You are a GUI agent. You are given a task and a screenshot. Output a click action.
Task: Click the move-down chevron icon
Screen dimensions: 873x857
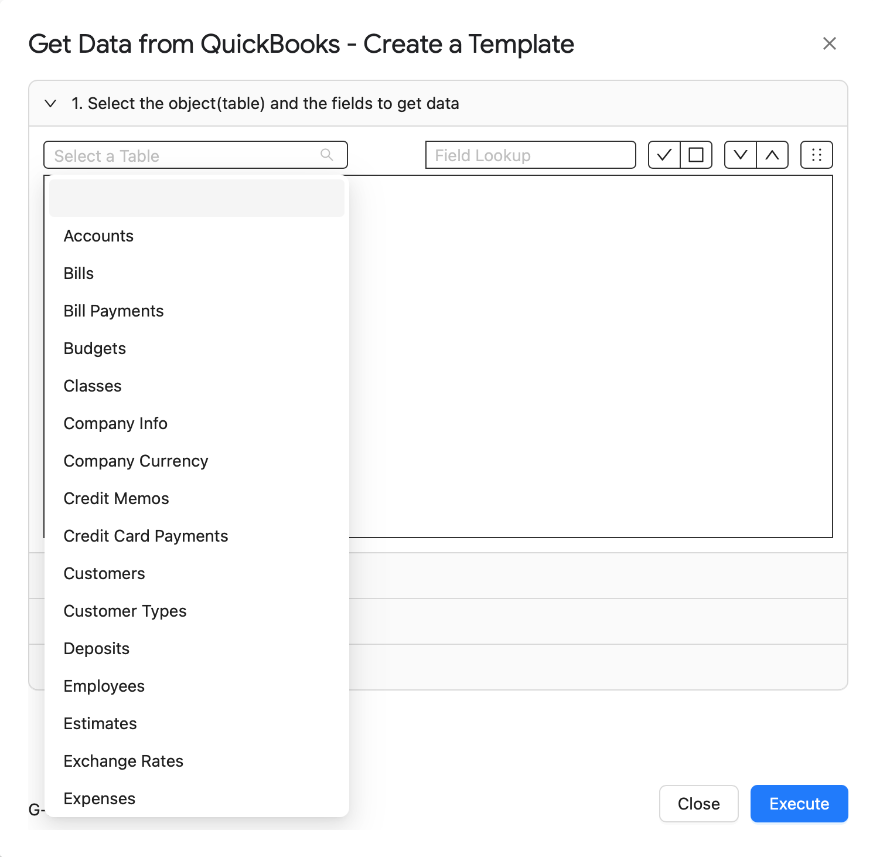point(741,155)
